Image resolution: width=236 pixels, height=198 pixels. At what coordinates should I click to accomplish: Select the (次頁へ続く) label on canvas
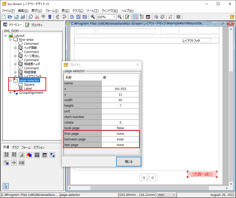coord(202,174)
